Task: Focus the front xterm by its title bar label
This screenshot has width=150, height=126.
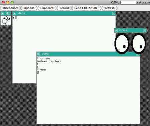Action: (x=45, y=54)
